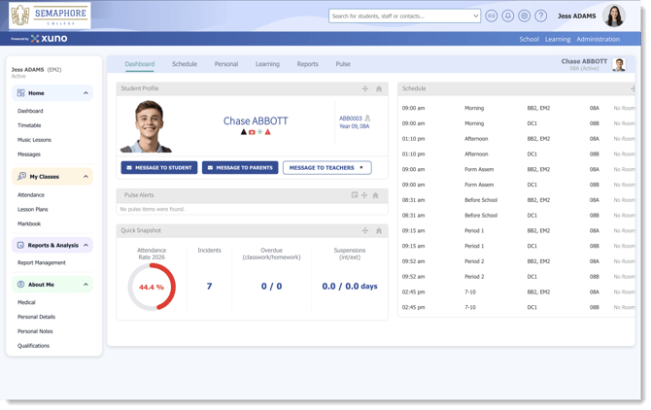Click the move icon on Quick Snapshot panel
This screenshot has width=651, height=410.
pyautogui.click(x=365, y=230)
